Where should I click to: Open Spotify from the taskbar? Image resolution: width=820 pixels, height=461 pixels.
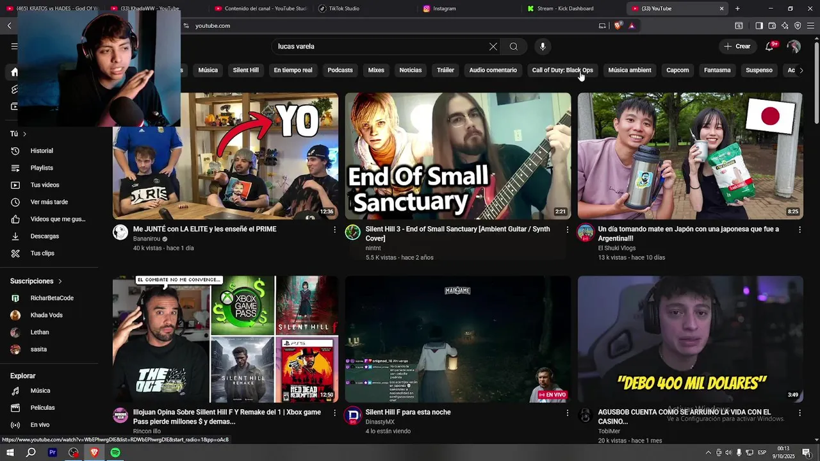tap(115, 453)
